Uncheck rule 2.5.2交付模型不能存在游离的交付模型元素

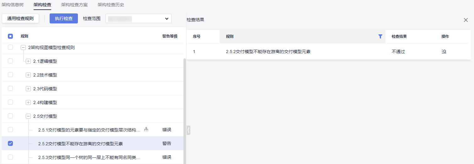click(x=10, y=143)
